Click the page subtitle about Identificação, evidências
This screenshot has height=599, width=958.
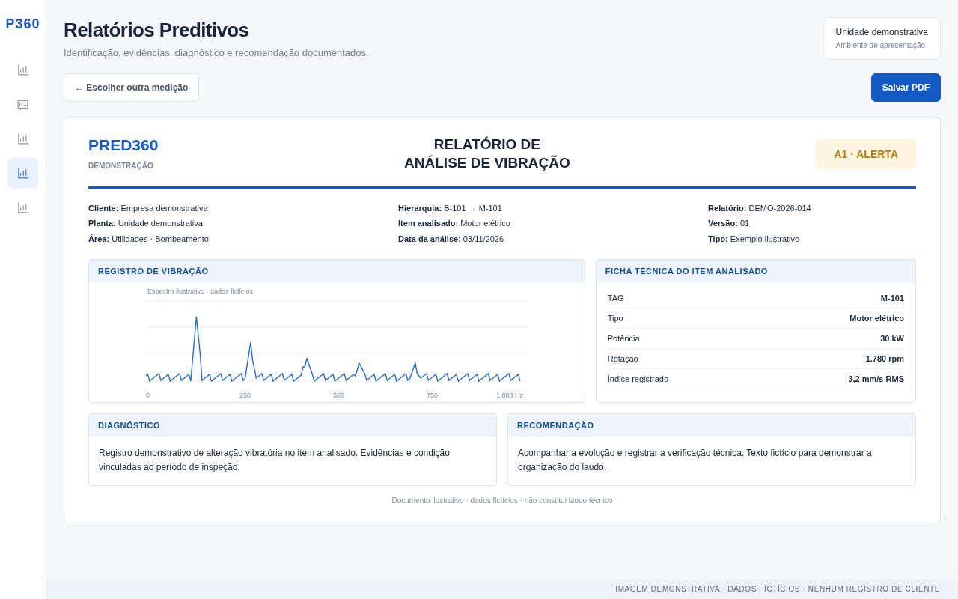(x=216, y=53)
